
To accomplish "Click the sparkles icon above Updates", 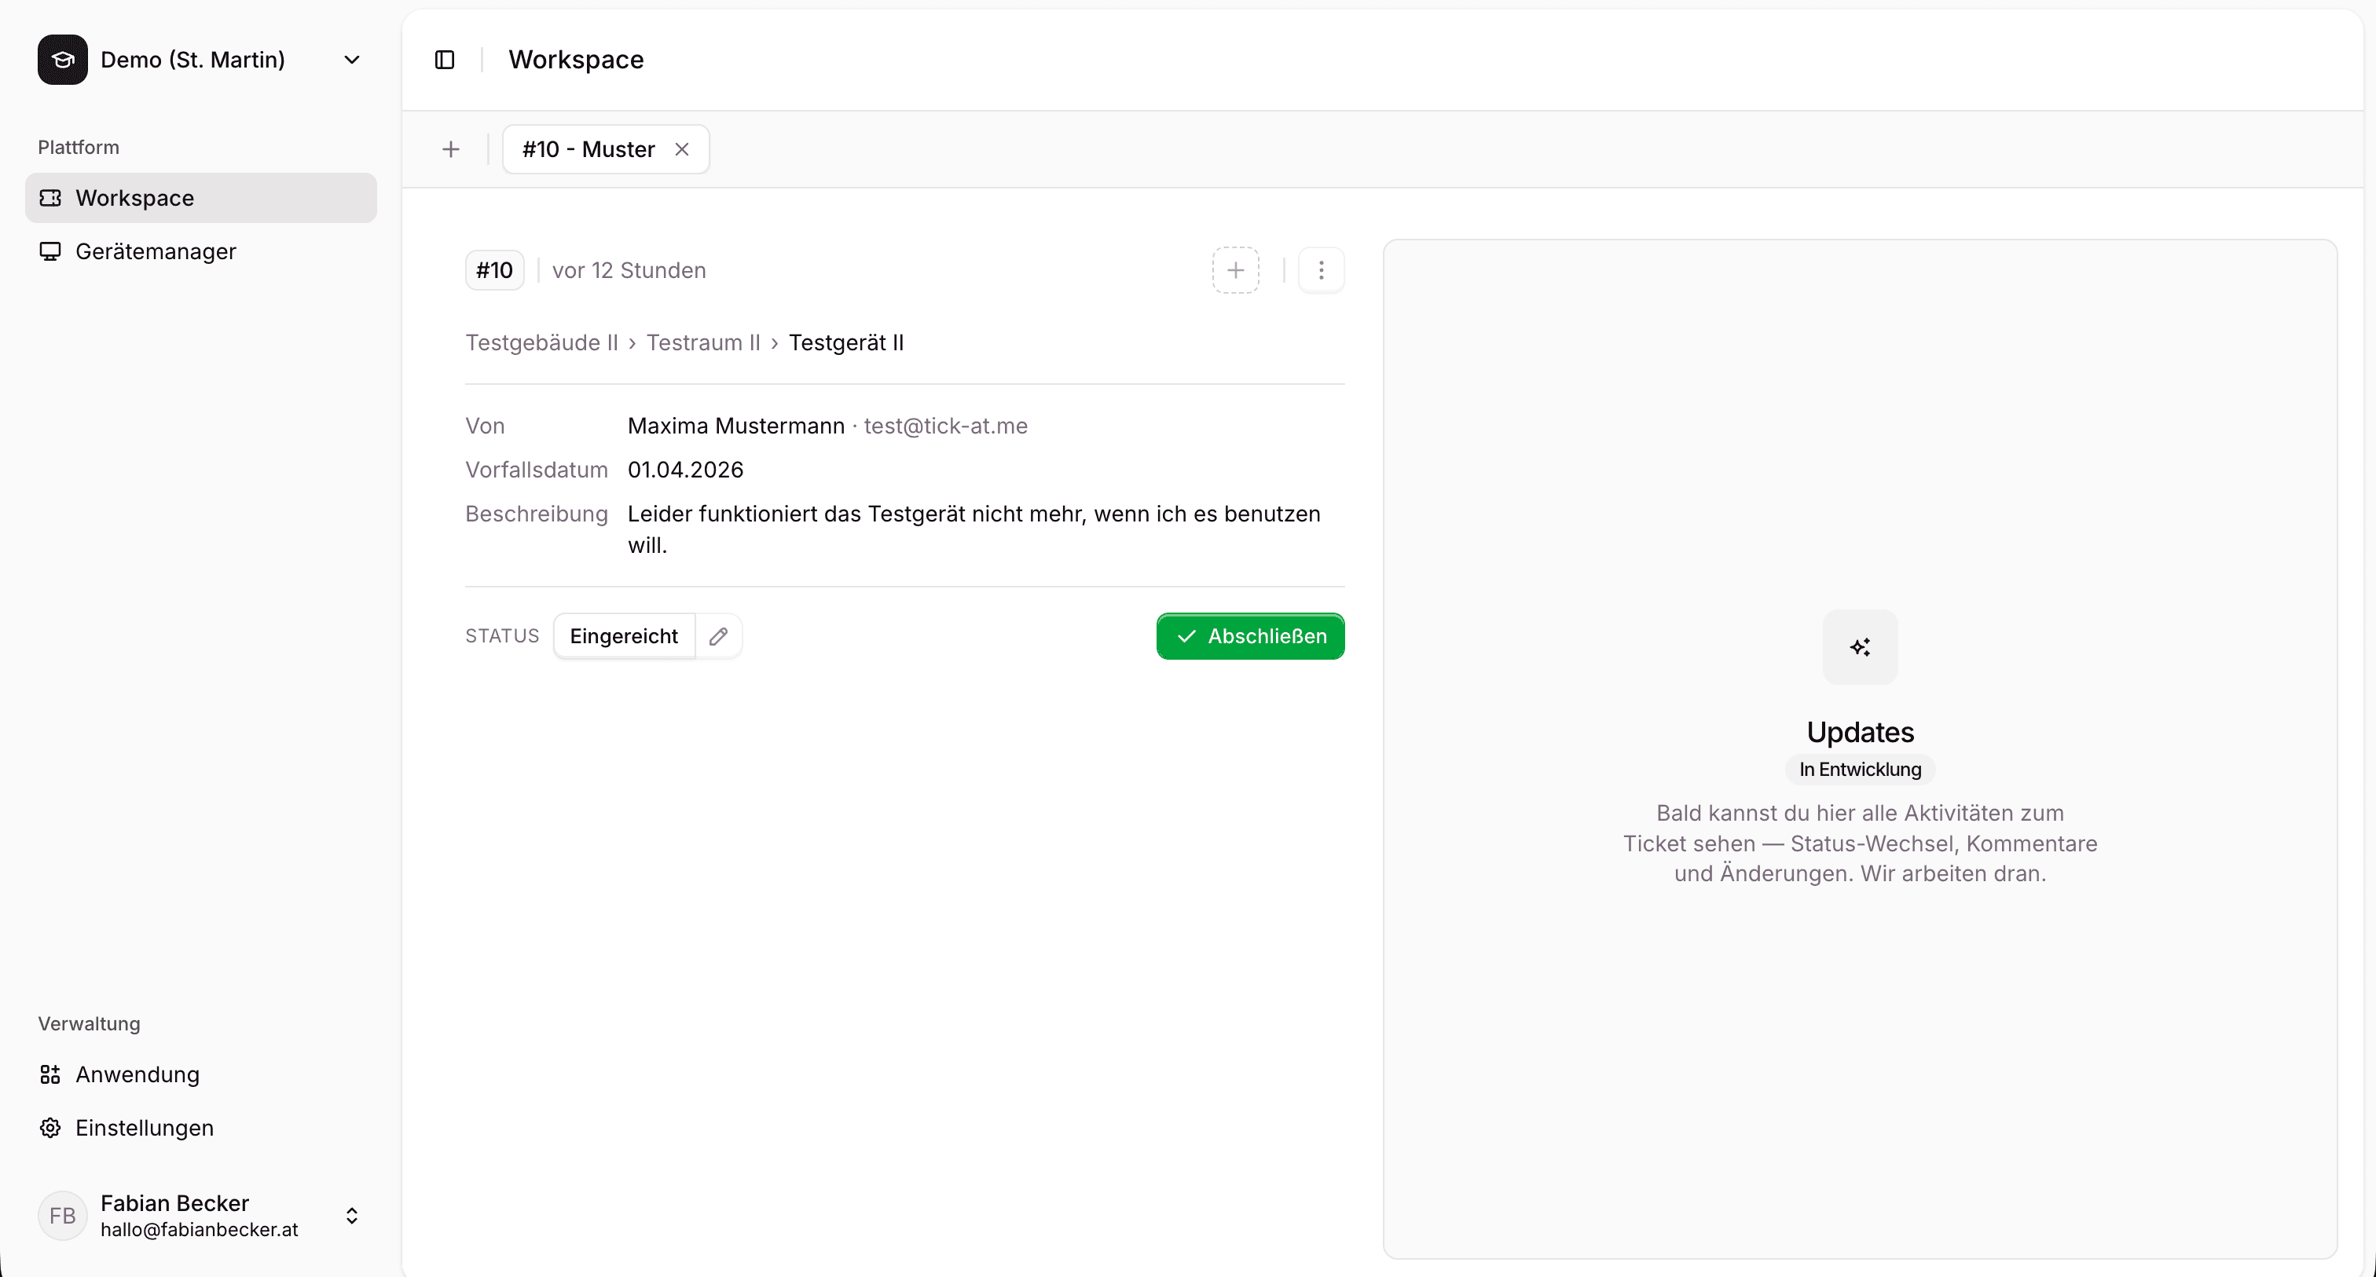I will 1860,646.
